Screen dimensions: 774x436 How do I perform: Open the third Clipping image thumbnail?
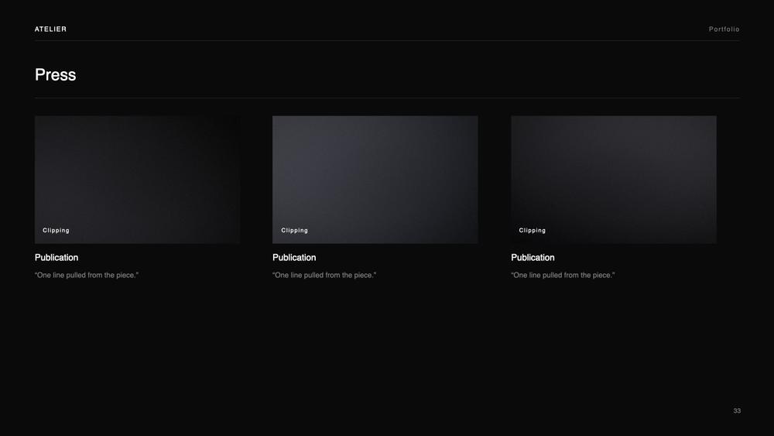click(x=614, y=180)
